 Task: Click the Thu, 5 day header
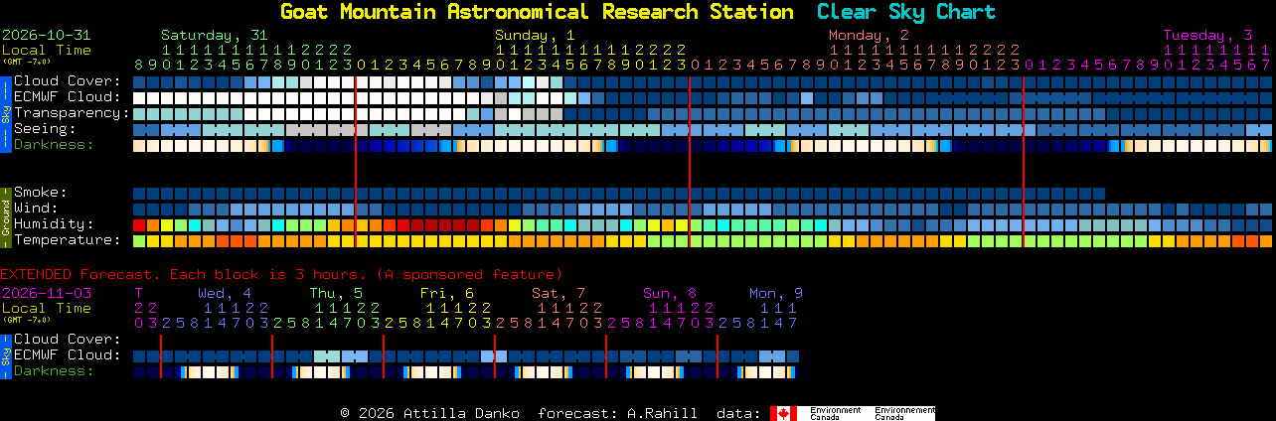[336, 293]
